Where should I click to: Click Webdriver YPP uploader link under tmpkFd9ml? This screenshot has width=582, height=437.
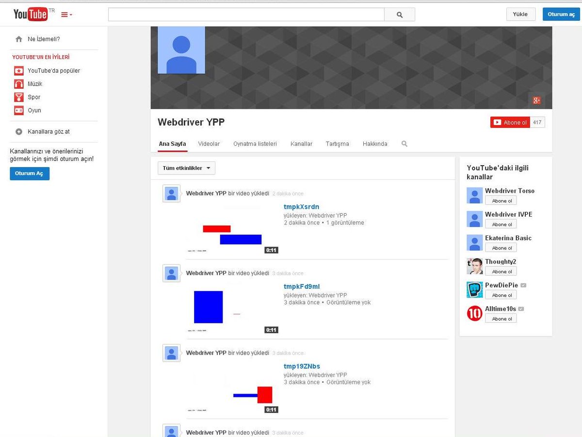coord(328,295)
